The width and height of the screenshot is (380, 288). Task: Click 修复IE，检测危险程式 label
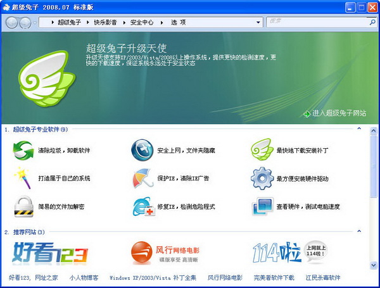[x=186, y=206]
